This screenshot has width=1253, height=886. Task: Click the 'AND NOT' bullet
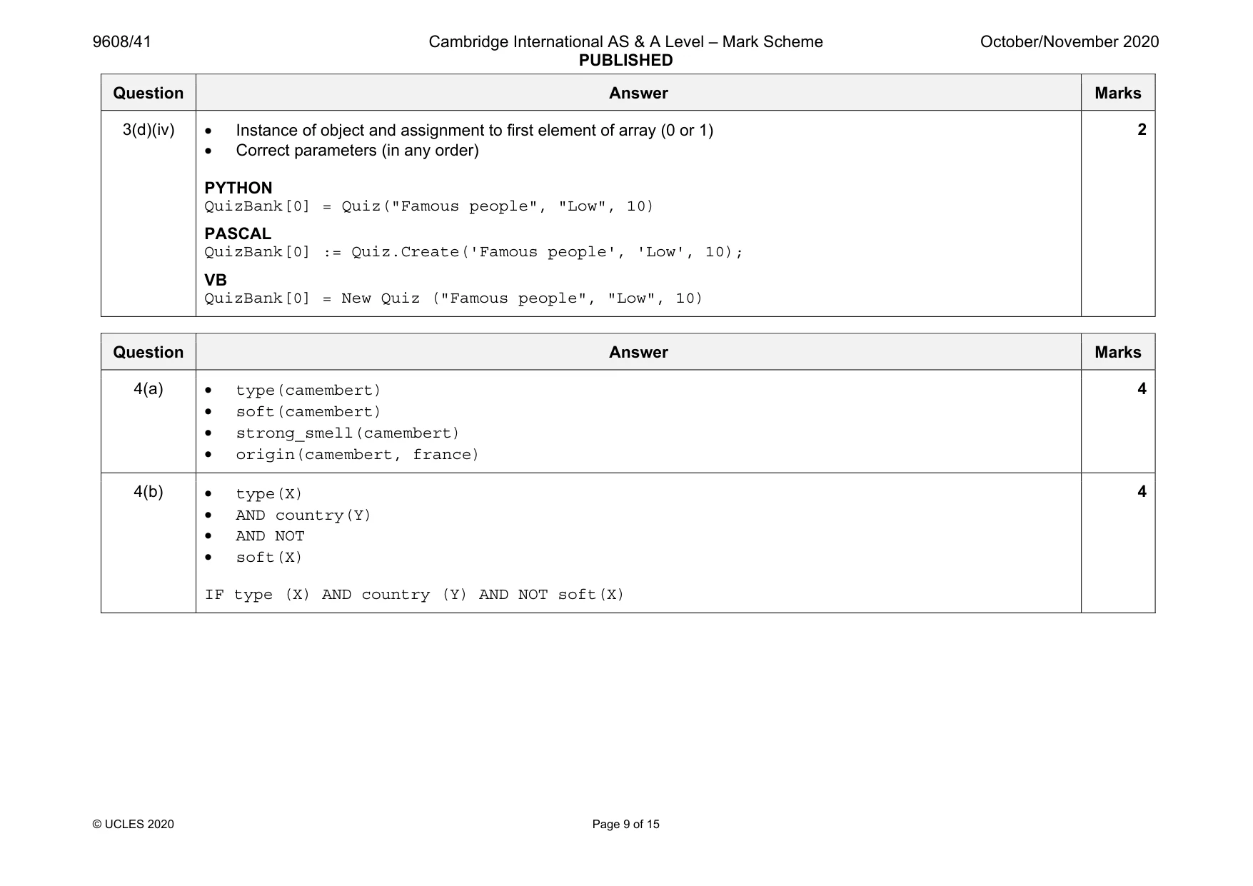tap(270, 536)
